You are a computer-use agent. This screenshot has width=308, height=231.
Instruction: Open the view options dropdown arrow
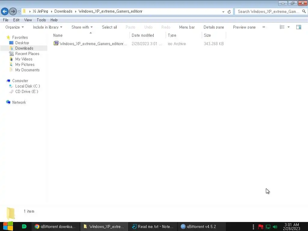(x=288, y=27)
